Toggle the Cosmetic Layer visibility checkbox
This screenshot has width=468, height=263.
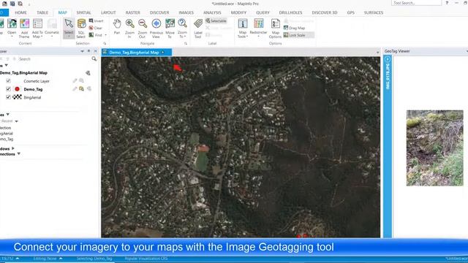(8, 81)
